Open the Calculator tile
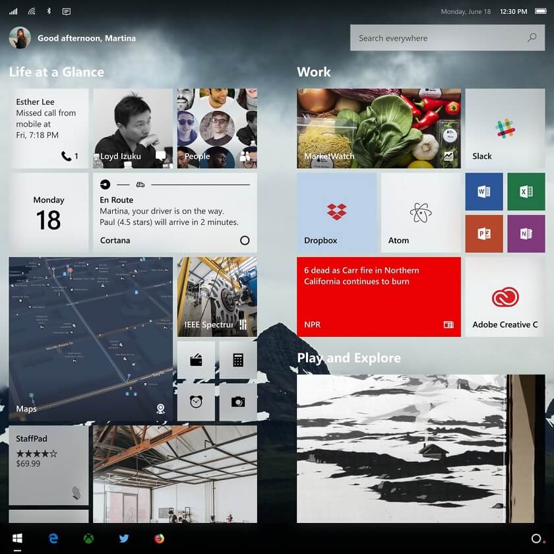Image resolution: width=554 pixels, height=554 pixels. (x=238, y=360)
